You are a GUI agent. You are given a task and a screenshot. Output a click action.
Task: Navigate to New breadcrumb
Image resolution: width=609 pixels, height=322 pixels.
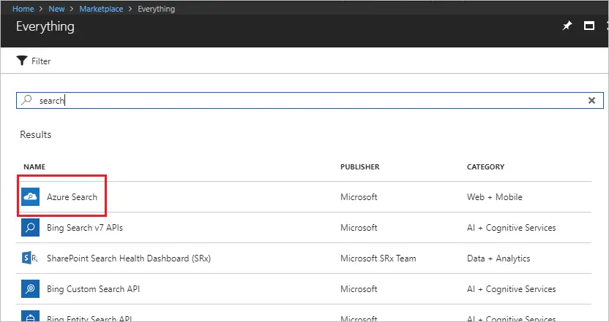click(57, 9)
